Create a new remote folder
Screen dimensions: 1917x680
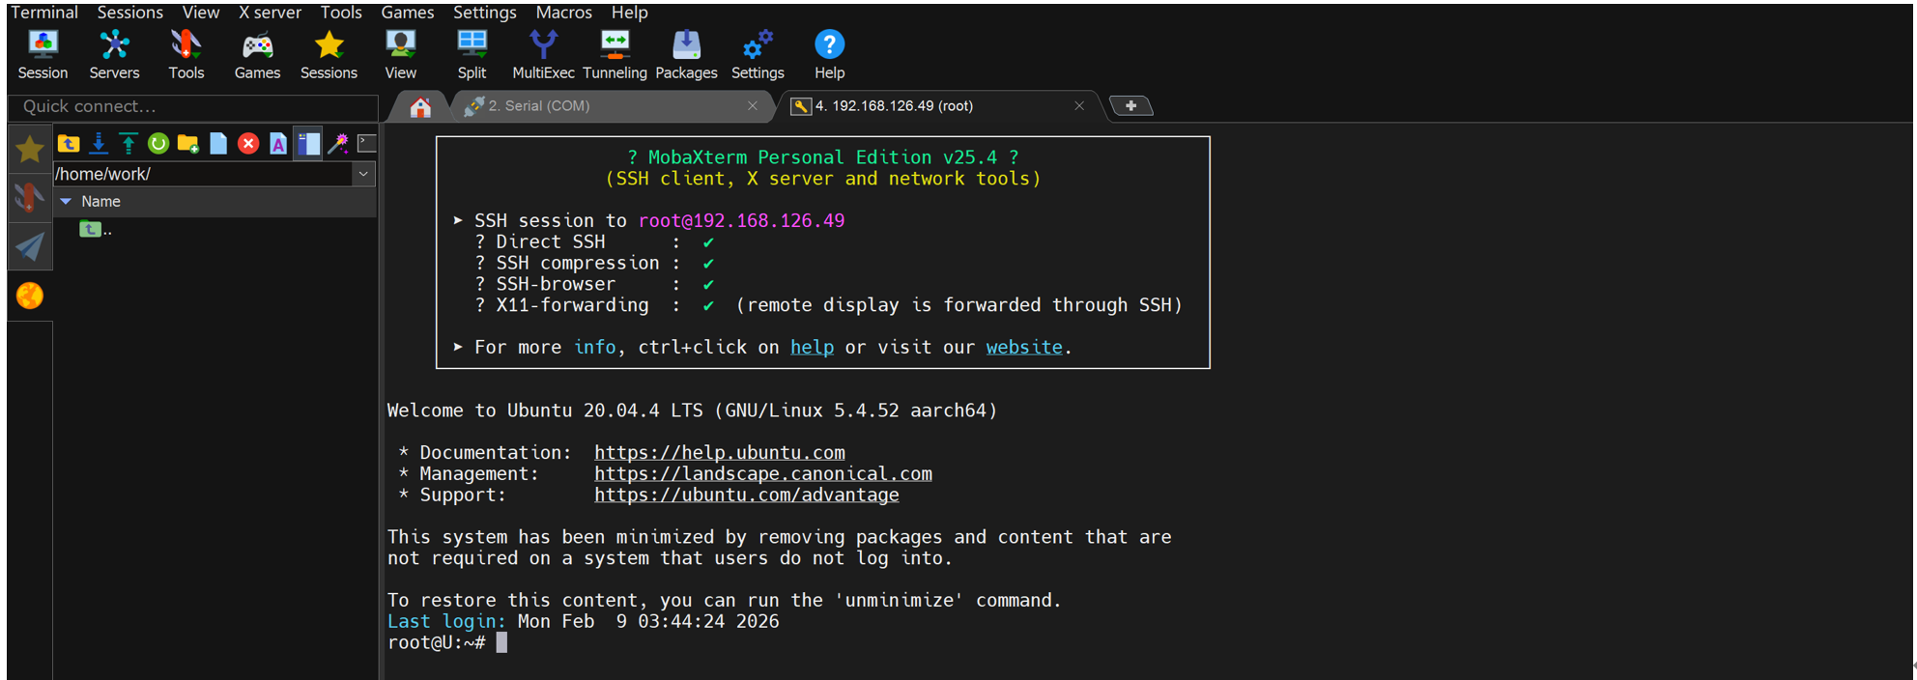(x=188, y=144)
